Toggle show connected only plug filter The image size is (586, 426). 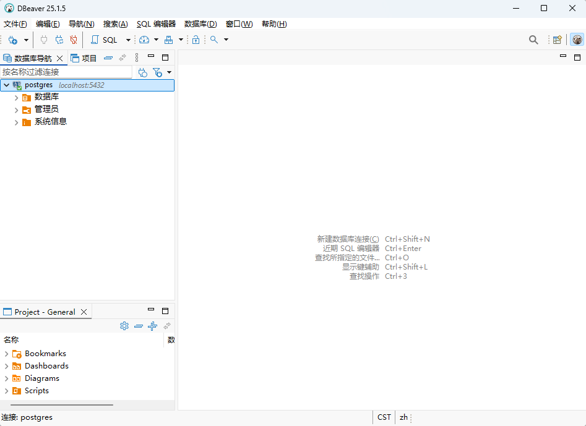point(143,72)
